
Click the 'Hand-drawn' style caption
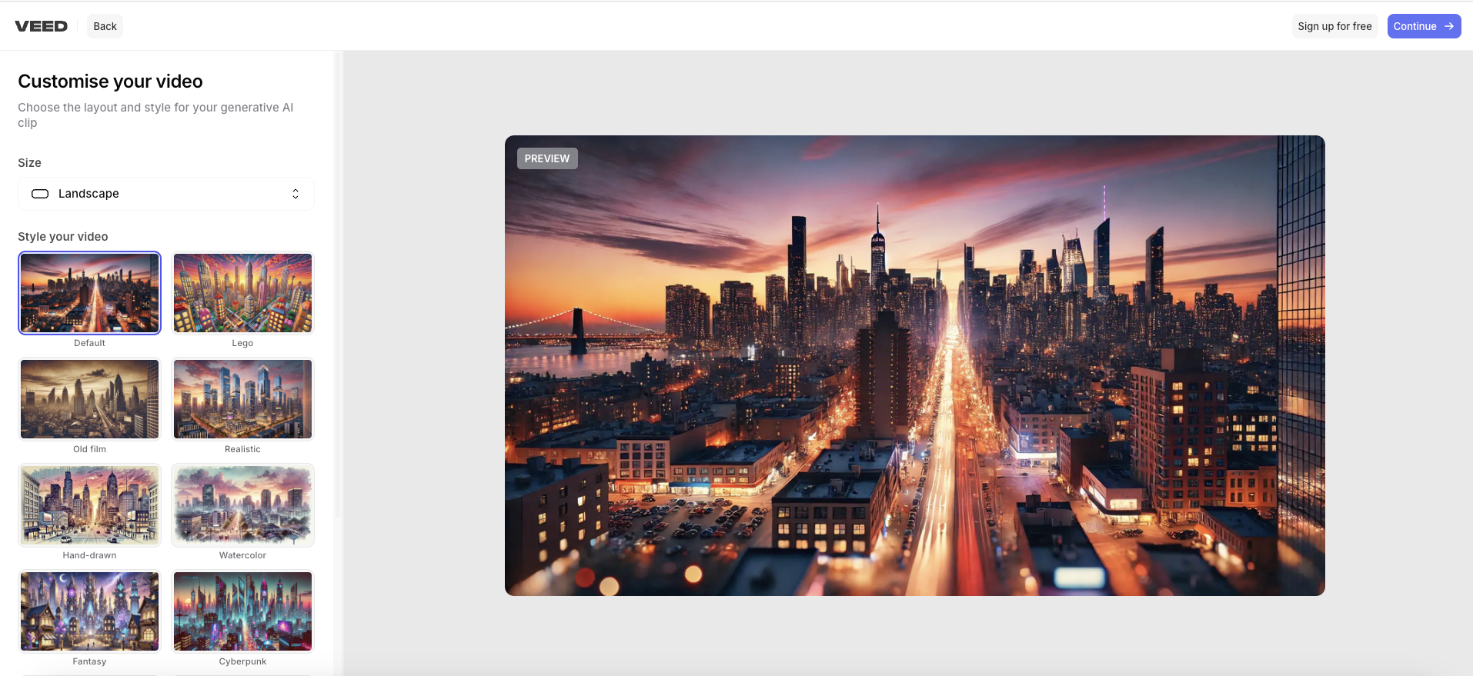coord(89,555)
